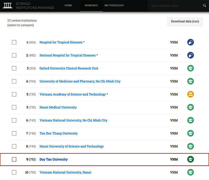Click the Scimago Institutions Rankings title text
This screenshot has width=209, height=180.
(35, 6)
